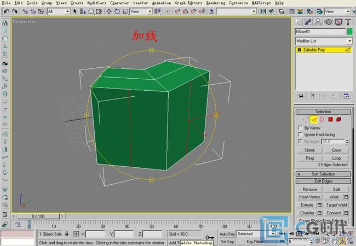Activate the Select and Move tool

pyautogui.click(x=109, y=11)
